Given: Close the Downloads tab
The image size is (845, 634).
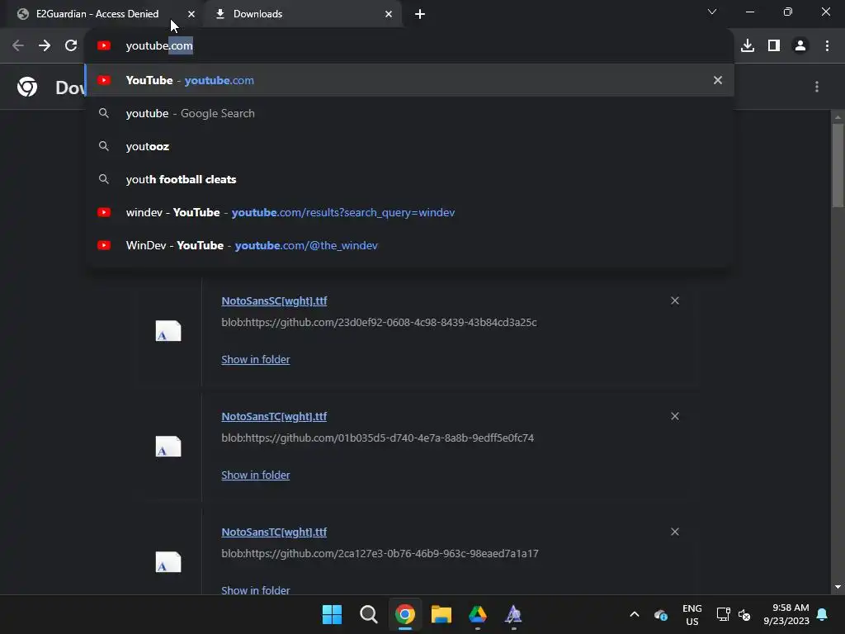Looking at the screenshot, I should [389, 14].
